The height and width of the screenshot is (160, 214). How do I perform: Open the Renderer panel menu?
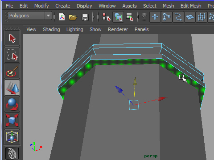(x=118, y=29)
